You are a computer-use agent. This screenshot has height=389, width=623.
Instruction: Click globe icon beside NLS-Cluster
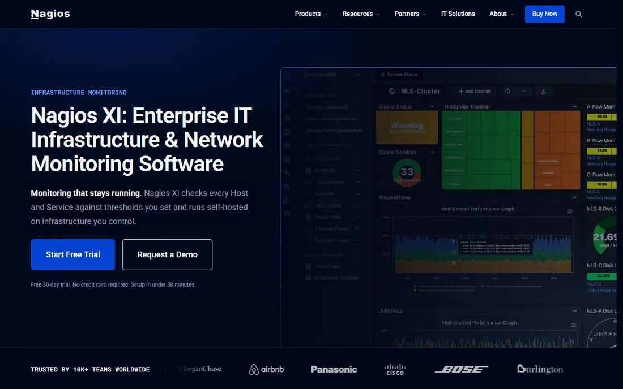coord(392,91)
